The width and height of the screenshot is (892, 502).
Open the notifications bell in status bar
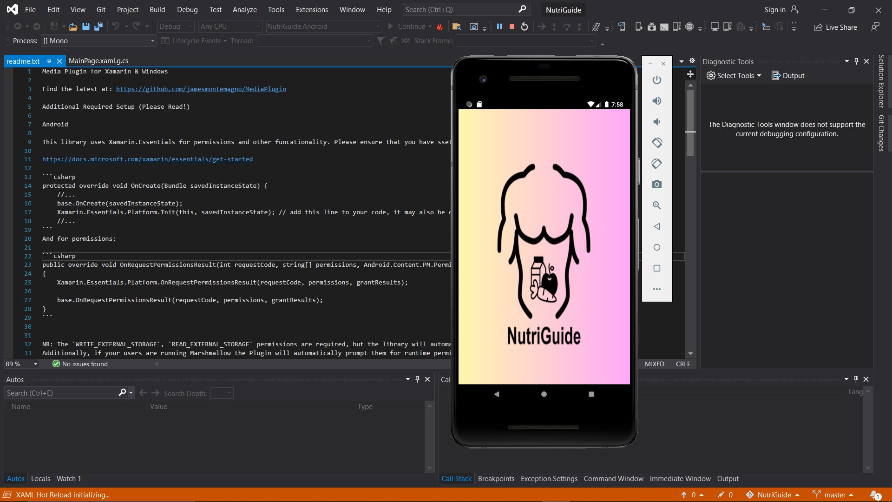(875, 495)
